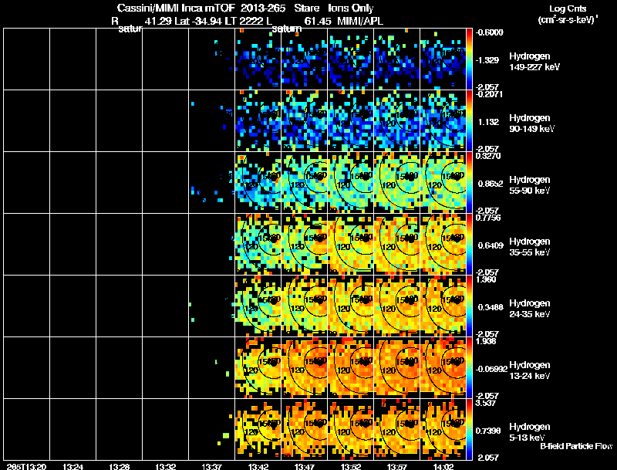Click the 'Ions Only' text in the title
The image size is (617, 470).
tap(351, 8)
